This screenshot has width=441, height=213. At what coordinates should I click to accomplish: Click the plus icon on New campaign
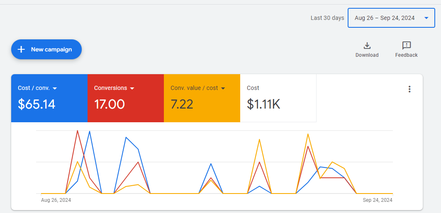pos(21,49)
